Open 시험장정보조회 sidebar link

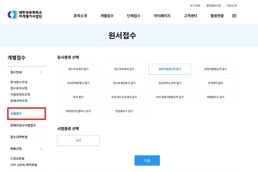tap(20, 94)
